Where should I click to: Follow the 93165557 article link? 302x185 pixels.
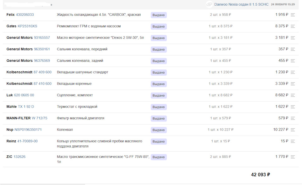(42, 37)
